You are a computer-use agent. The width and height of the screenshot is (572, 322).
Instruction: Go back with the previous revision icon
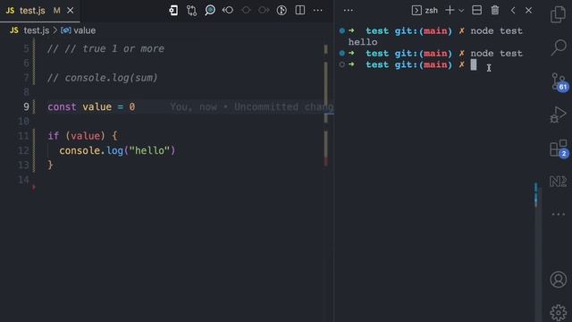coord(228,10)
